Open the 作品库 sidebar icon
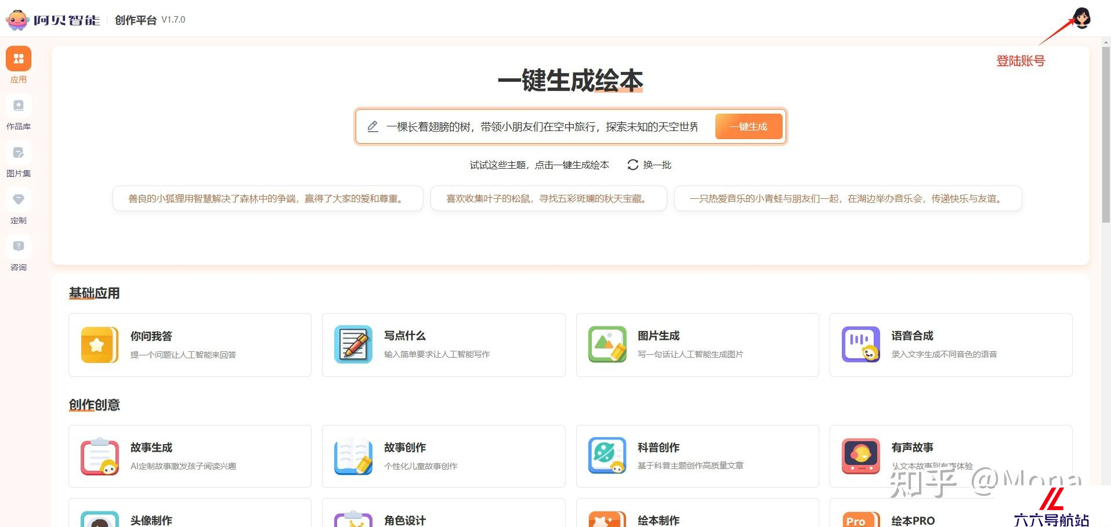 point(19,106)
